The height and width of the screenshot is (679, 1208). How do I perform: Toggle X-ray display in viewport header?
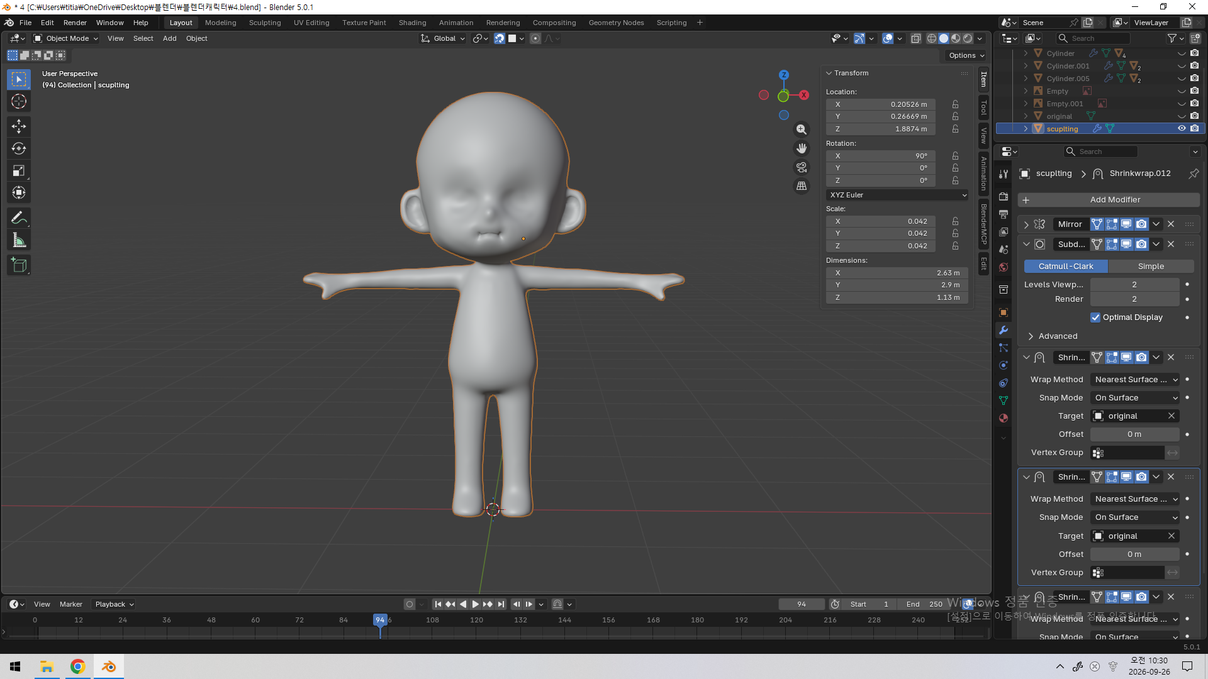click(916, 38)
